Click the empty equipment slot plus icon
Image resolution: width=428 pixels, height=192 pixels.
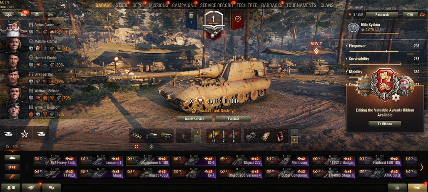[184, 136]
